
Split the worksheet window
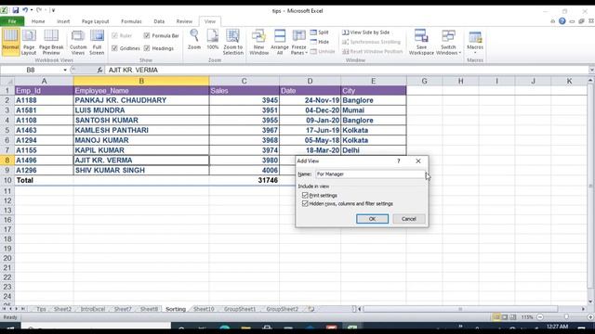[320, 32]
